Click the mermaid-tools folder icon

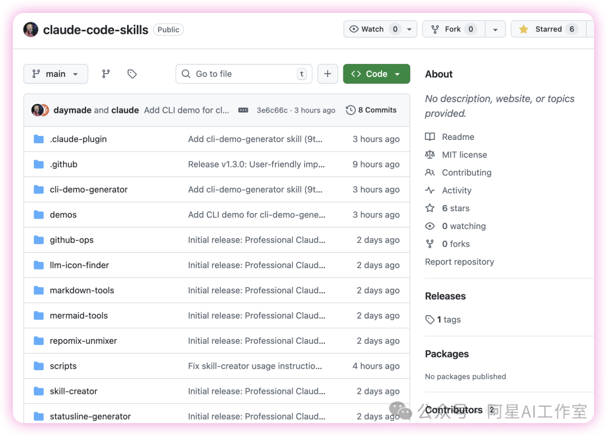(x=39, y=316)
